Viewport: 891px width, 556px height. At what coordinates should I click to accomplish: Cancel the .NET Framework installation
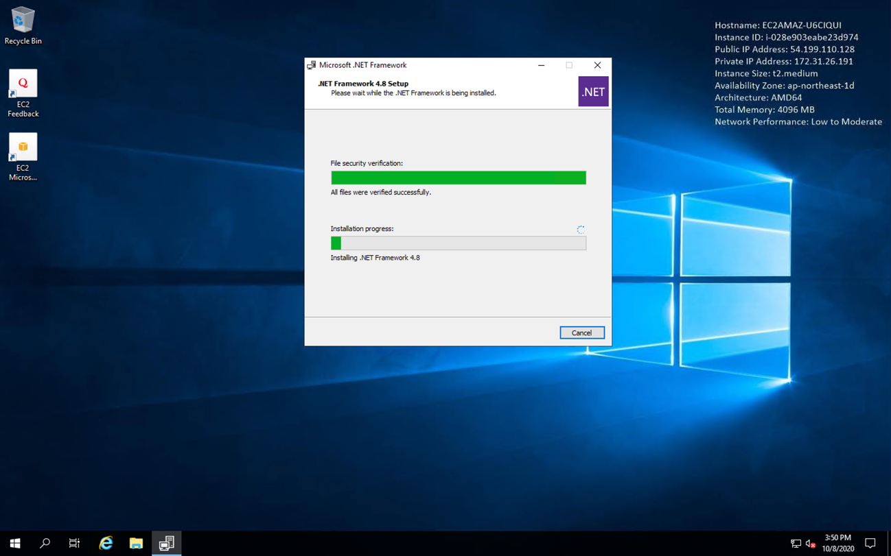582,333
